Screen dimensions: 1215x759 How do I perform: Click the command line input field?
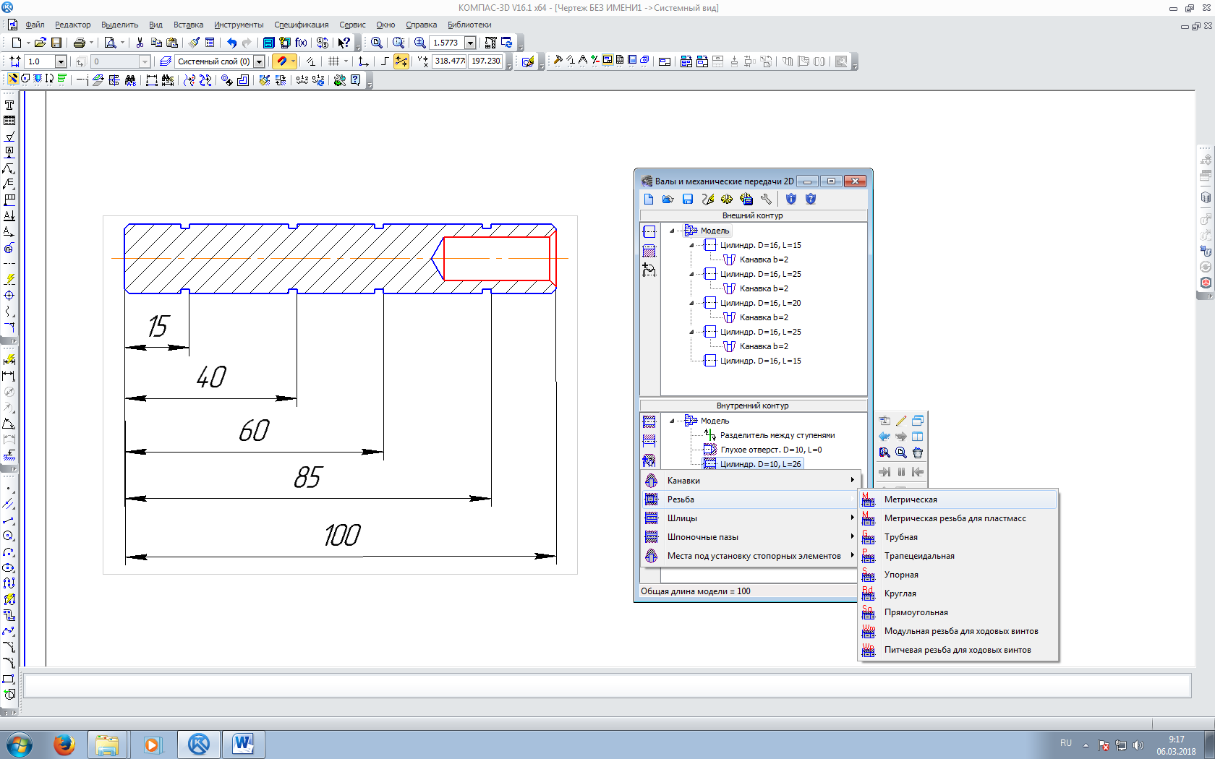point(607,685)
